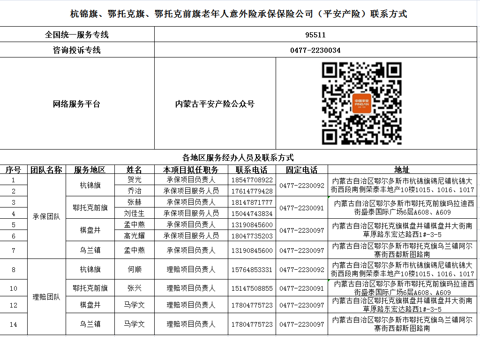Image resolution: width=480 pixels, height=337 pixels.
Task: Click 孟中燕 in row number 5
Action: (135, 225)
